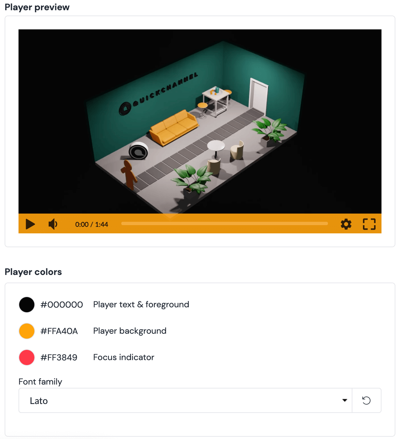Click the Player background label
The height and width of the screenshot is (439, 400).
(130, 331)
